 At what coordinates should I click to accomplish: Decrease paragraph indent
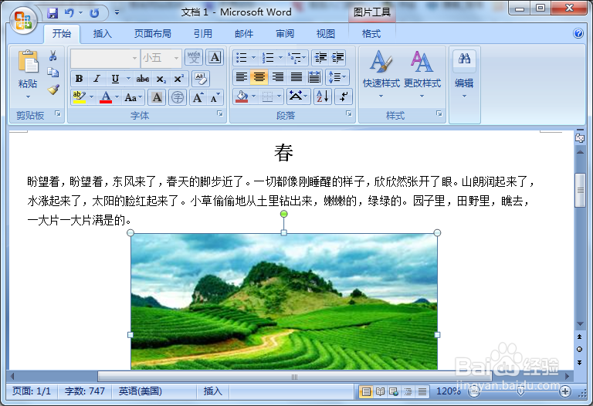coord(320,57)
